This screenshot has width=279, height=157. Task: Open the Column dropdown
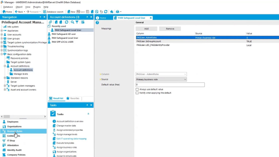click(x=161, y=74)
